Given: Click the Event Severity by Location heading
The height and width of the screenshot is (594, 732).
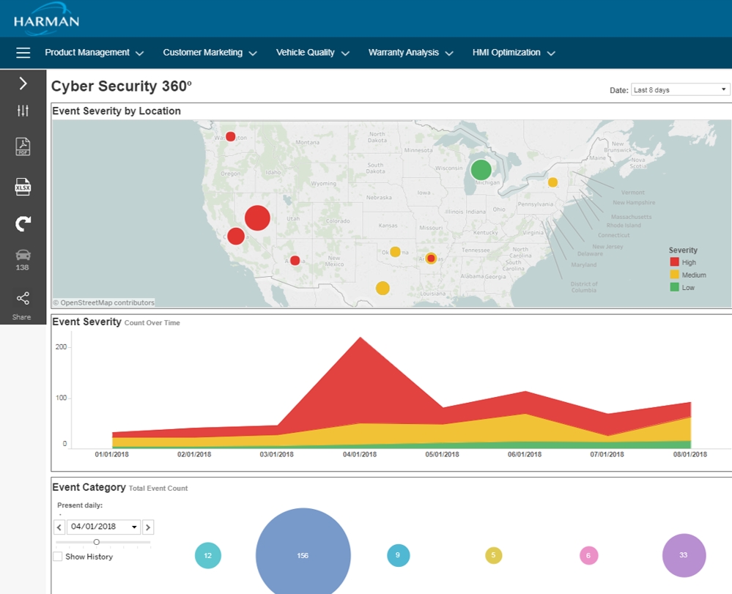Looking at the screenshot, I should (117, 111).
